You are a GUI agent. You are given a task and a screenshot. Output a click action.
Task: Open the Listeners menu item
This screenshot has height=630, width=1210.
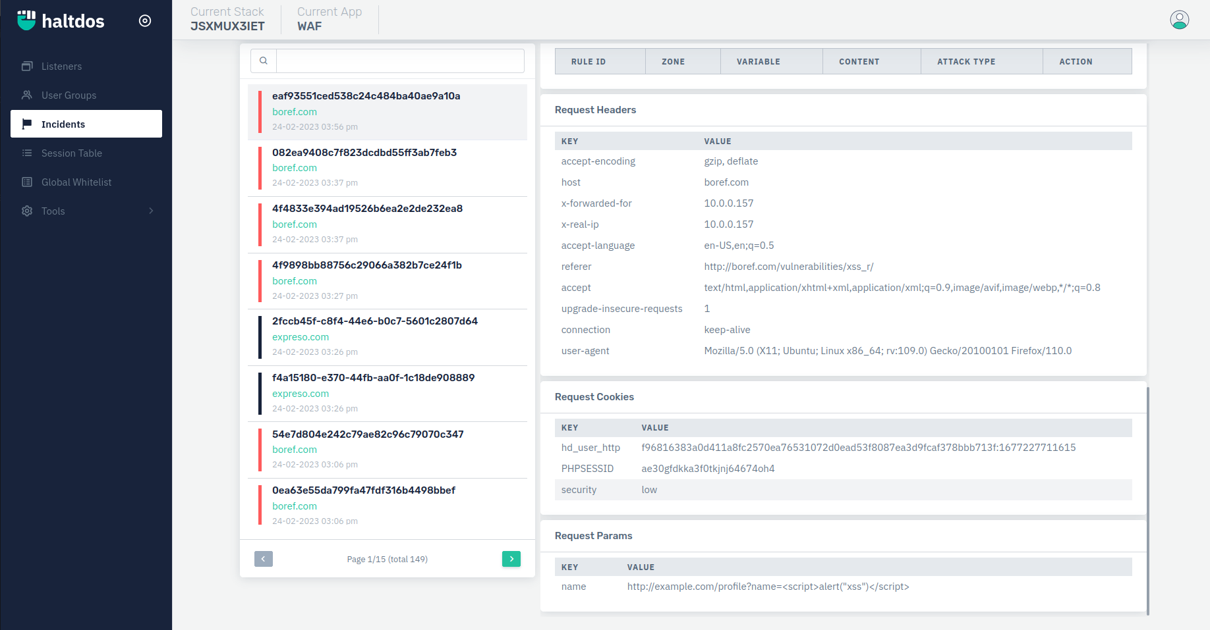(x=86, y=66)
